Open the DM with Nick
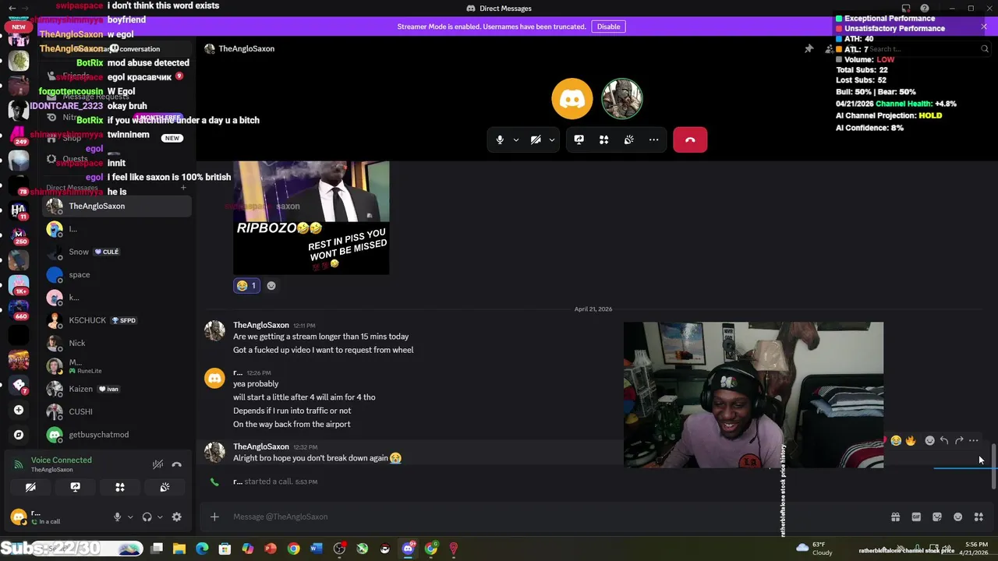Viewport: 998px width, 561px height. click(117, 343)
